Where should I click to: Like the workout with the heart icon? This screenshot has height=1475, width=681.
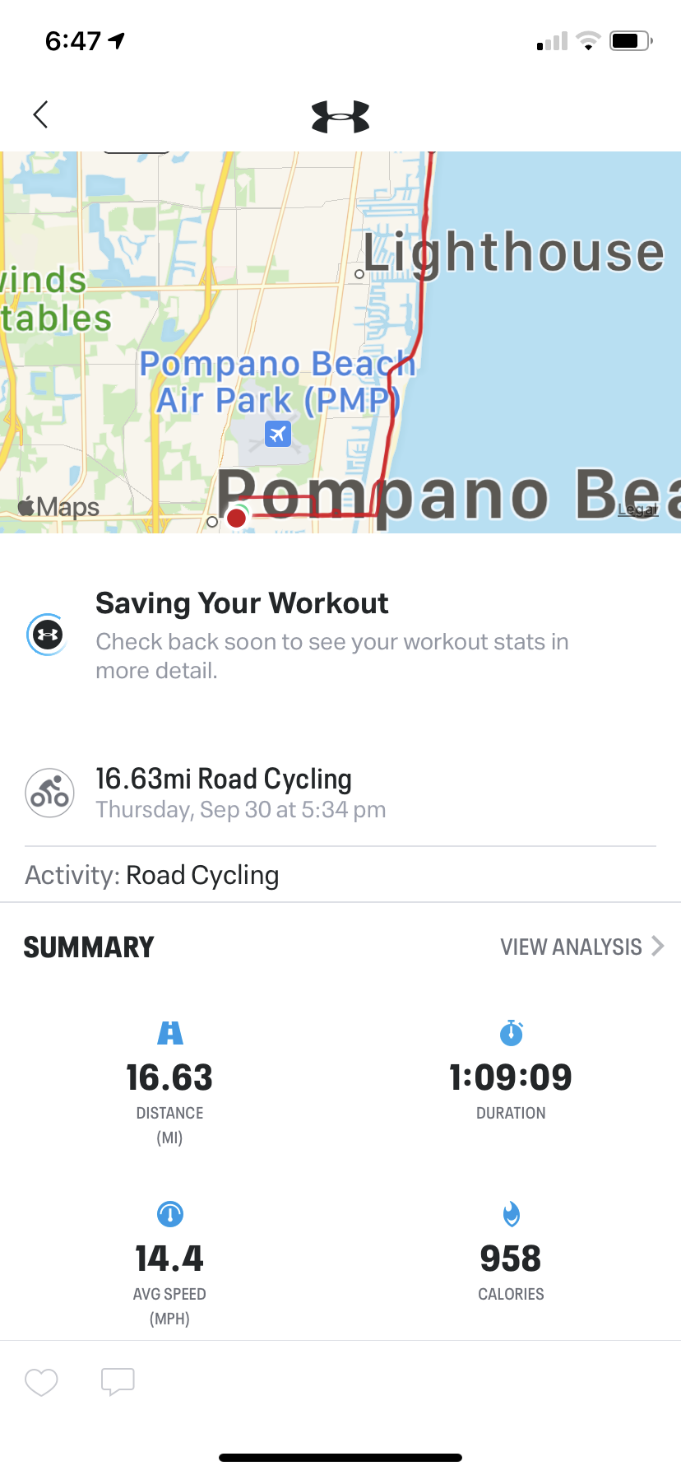click(41, 1382)
